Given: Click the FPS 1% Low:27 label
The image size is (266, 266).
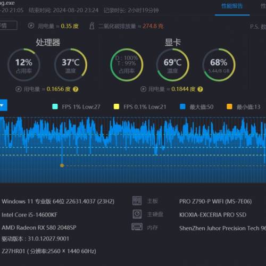Looking at the screenshot, I should (81, 107).
